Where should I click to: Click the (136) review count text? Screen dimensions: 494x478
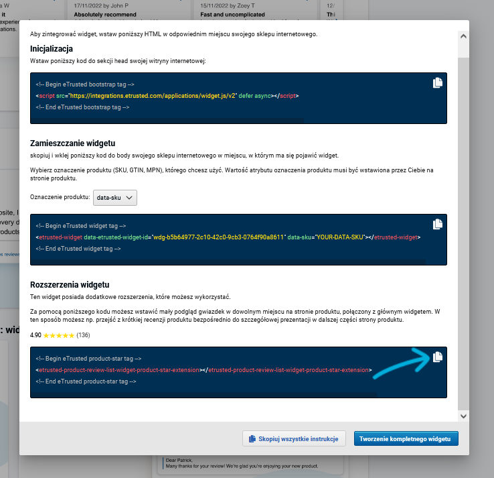pyautogui.click(x=83, y=335)
